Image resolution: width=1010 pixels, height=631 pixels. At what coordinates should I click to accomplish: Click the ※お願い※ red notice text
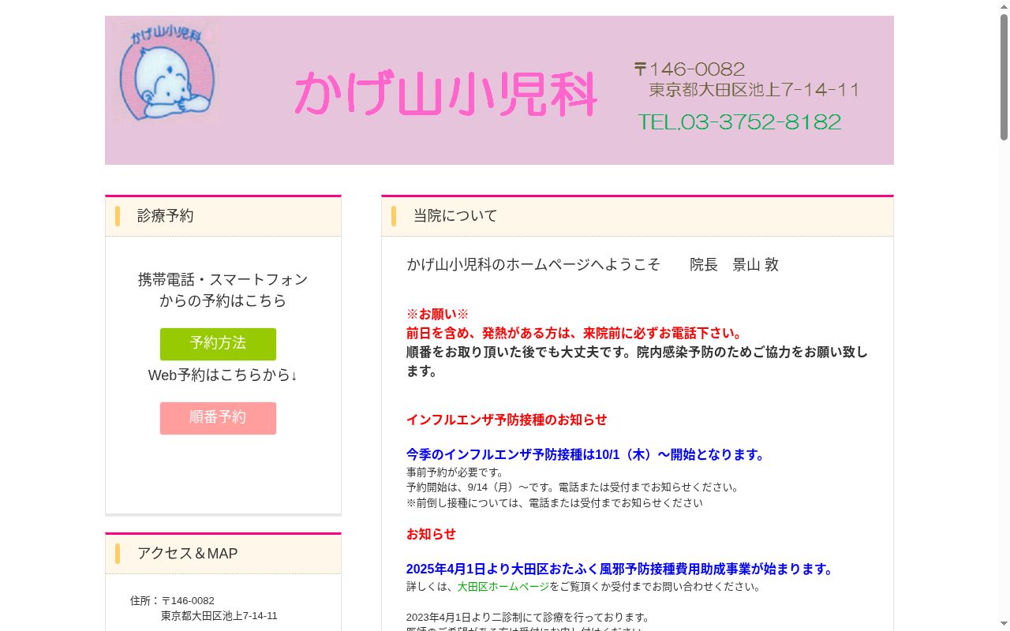(438, 314)
